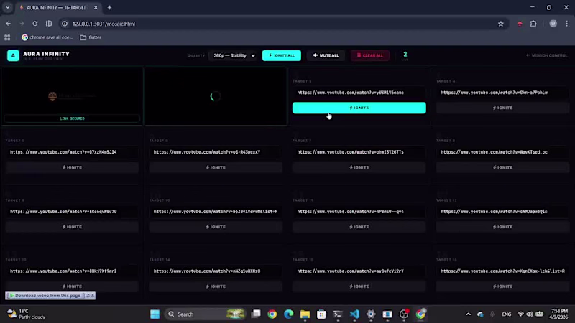Open Microsoft Edge from taskbar
This screenshot has height=323, width=575.
(289, 314)
